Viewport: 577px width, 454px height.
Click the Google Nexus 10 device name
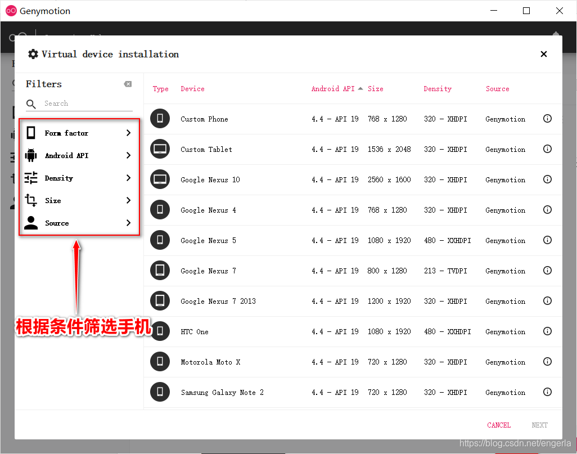coord(210,179)
